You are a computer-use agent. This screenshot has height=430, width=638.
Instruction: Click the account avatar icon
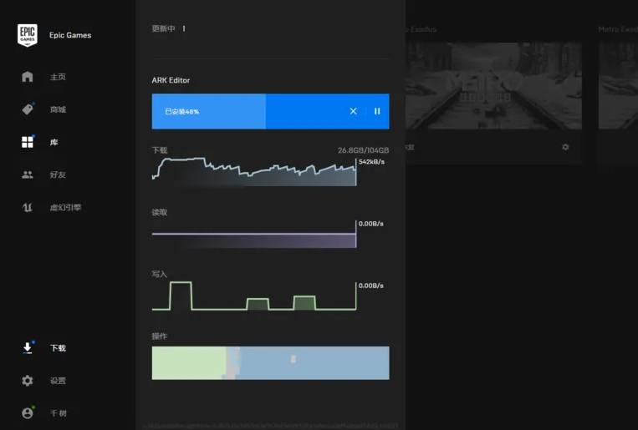(x=28, y=413)
